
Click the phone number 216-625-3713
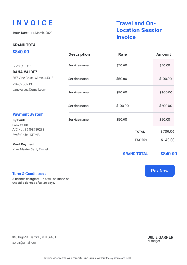(22, 84)
